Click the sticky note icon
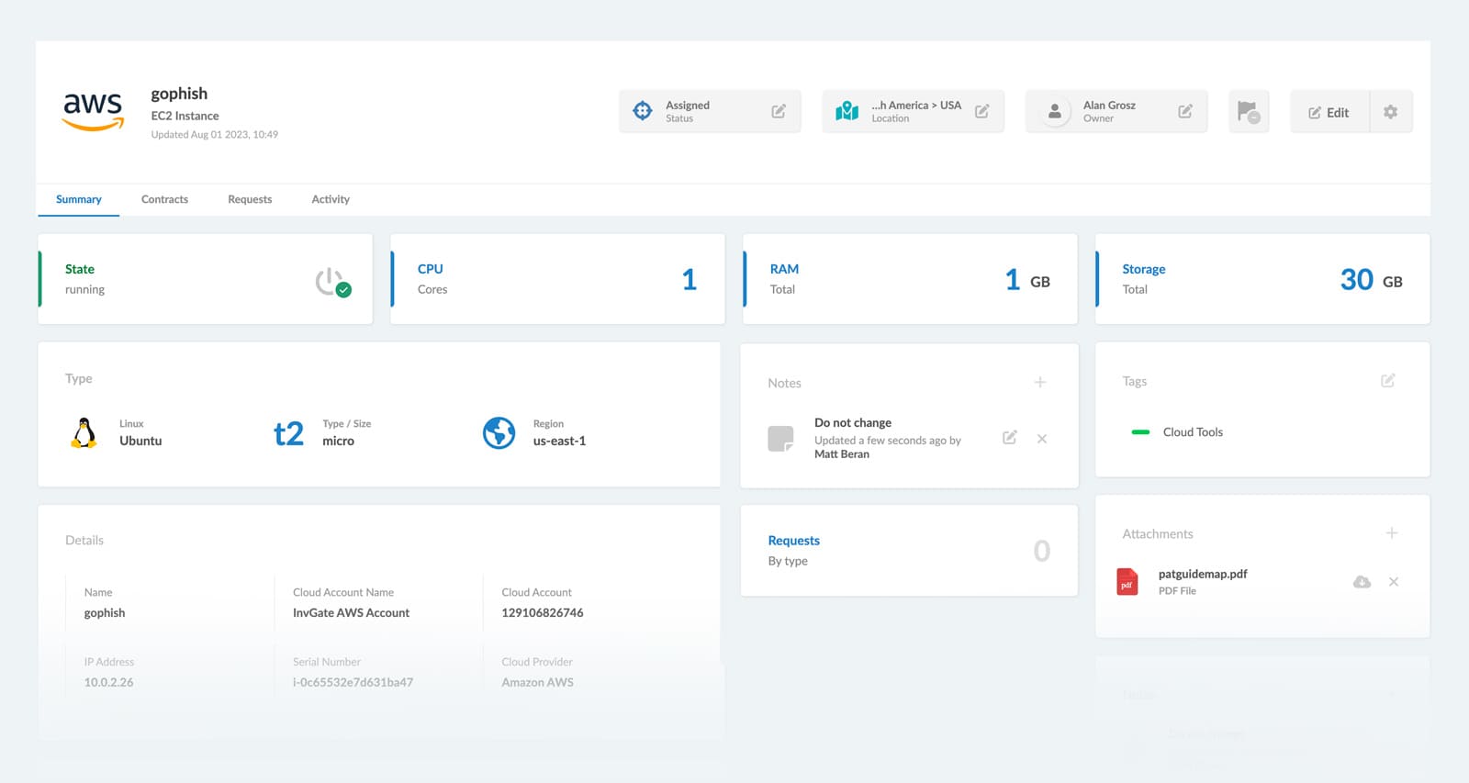 pyautogui.click(x=780, y=439)
